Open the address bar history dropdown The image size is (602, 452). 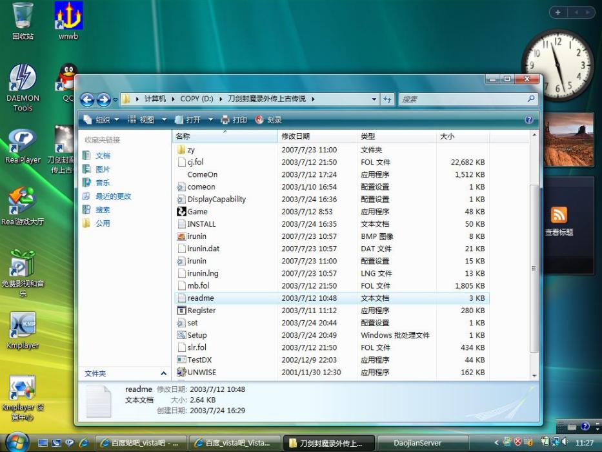coord(374,99)
